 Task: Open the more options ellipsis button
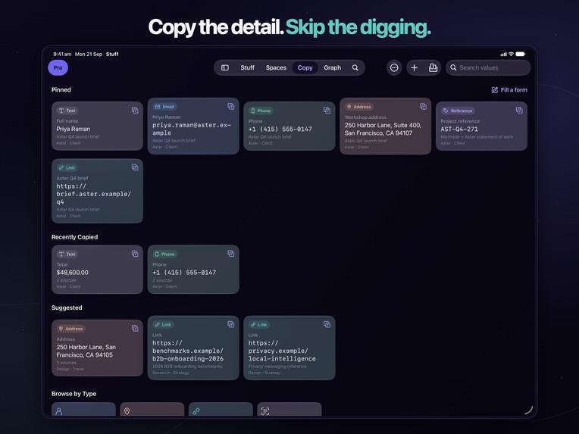coord(394,67)
